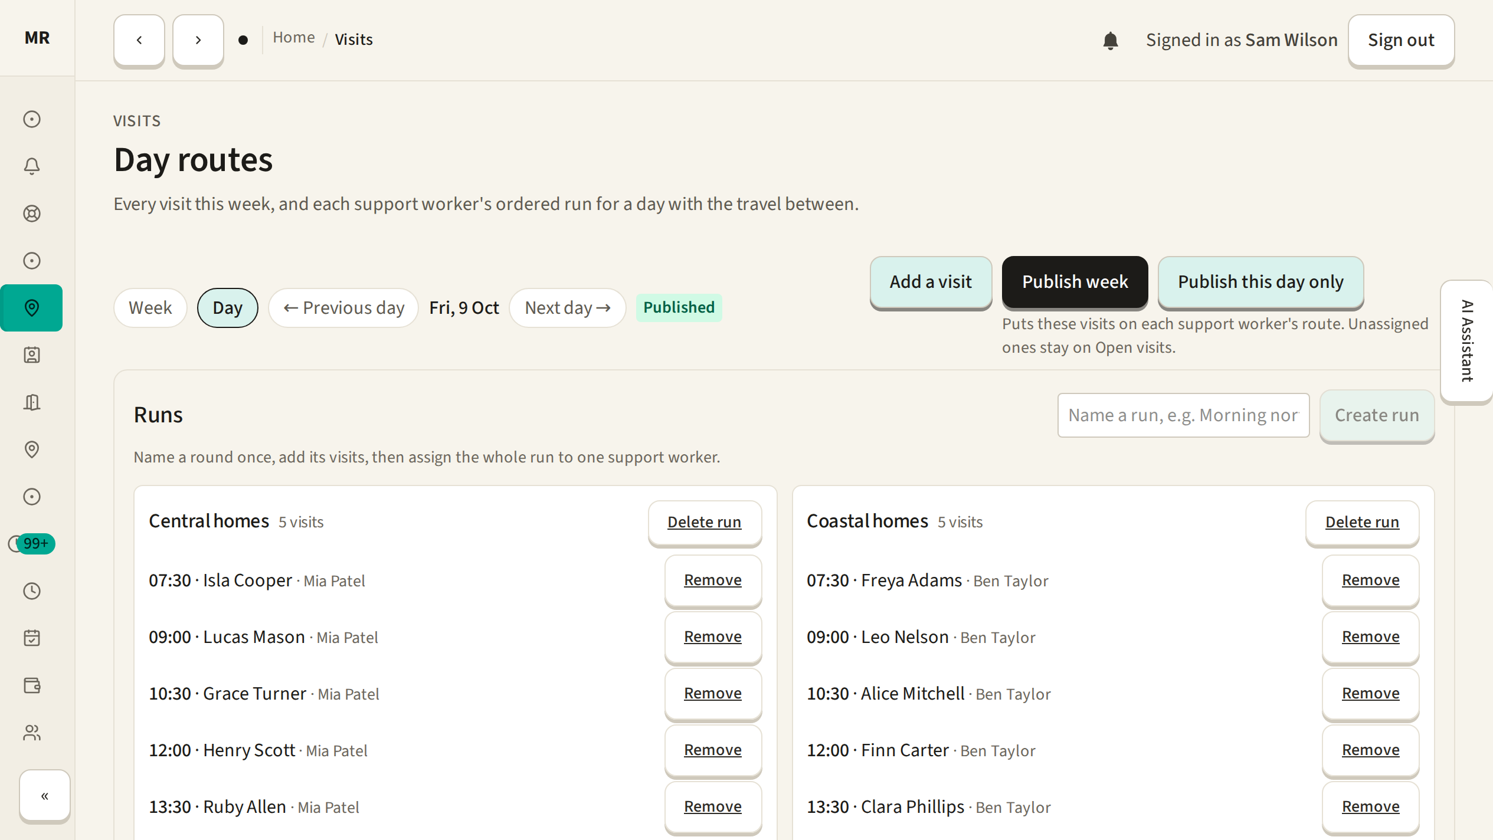Open the calendar check sidebar icon
The height and width of the screenshot is (840, 1493).
tap(32, 638)
